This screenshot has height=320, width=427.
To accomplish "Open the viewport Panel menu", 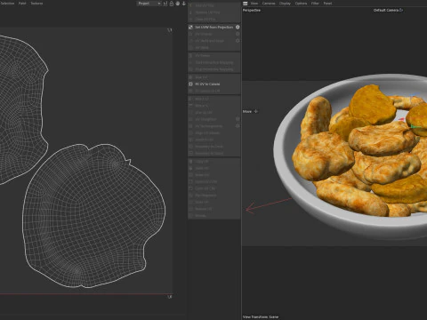I will 327,4.
